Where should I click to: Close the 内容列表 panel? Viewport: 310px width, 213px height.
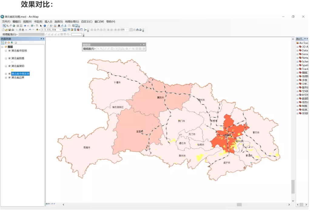point(43,39)
